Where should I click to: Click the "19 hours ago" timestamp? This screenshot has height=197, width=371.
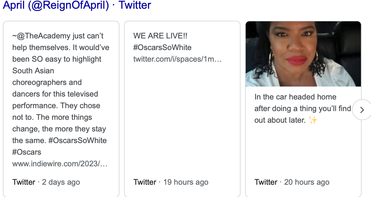pyautogui.click(x=185, y=182)
